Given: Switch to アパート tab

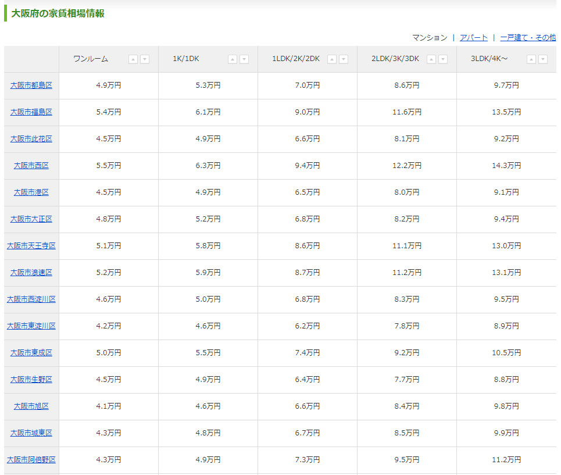Looking at the screenshot, I should pyautogui.click(x=473, y=38).
